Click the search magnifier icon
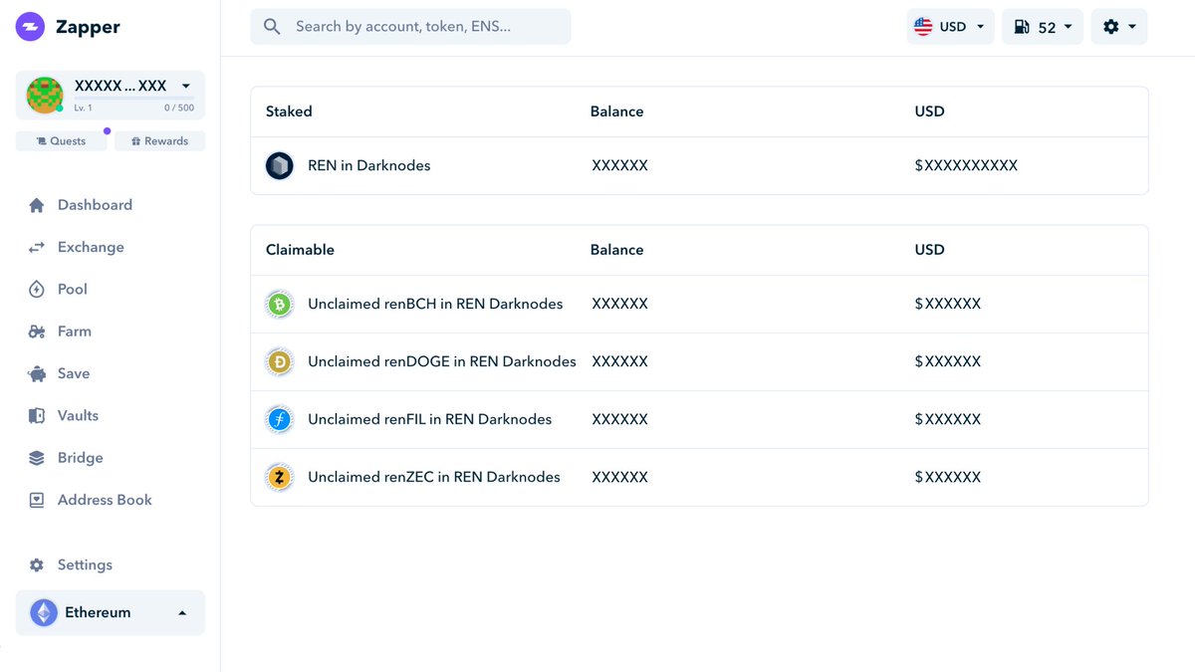 272,27
